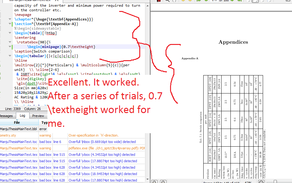Go to the next PDF page

click(232, 1)
